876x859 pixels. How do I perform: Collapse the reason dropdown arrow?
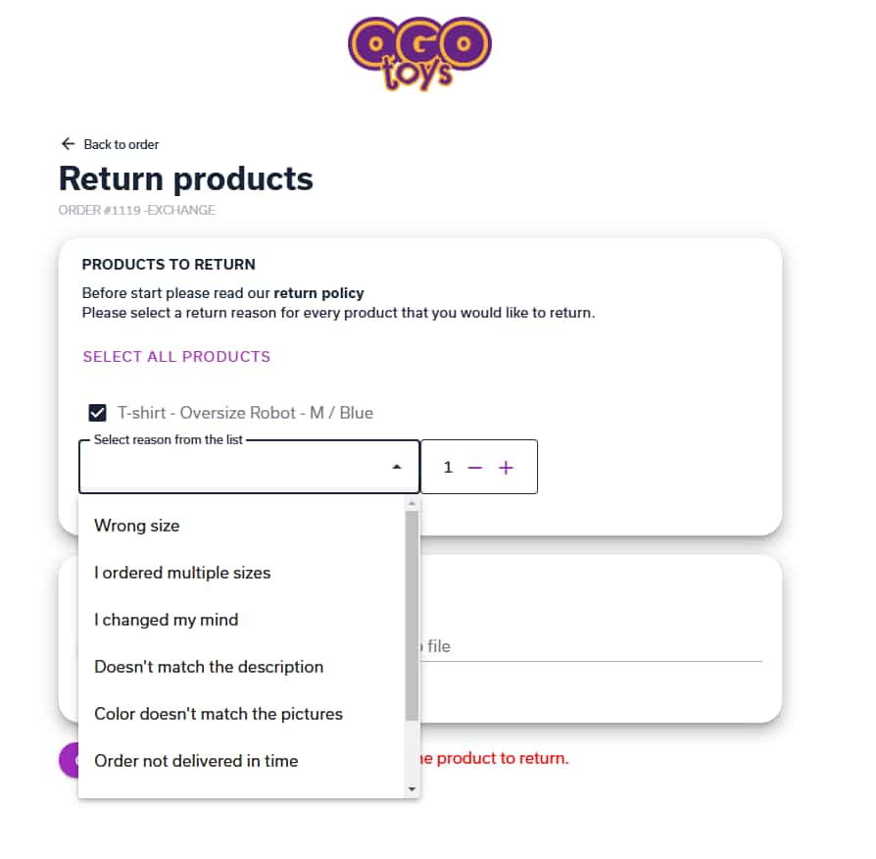pyautogui.click(x=397, y=468)
